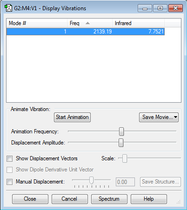Screen dimensions: 187x210
Task: Open the Spectrum view
Action: (x=109, y=199)
